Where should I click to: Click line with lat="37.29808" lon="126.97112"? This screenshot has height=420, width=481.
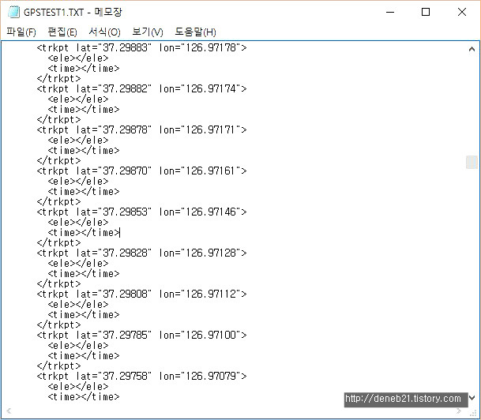click(141, 294)
